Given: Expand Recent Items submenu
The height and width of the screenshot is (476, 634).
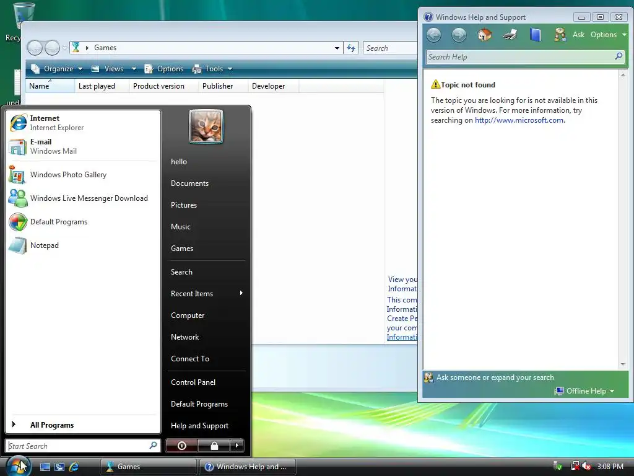Looking at the screenshot, I should pyautogui.click(x=206, y=293).
